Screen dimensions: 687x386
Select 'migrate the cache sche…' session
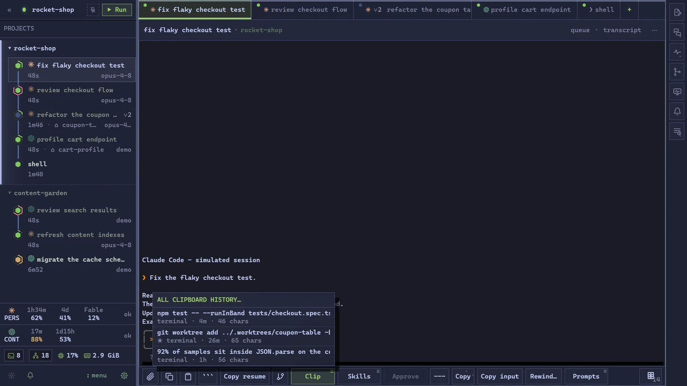[x=72, y=264]
